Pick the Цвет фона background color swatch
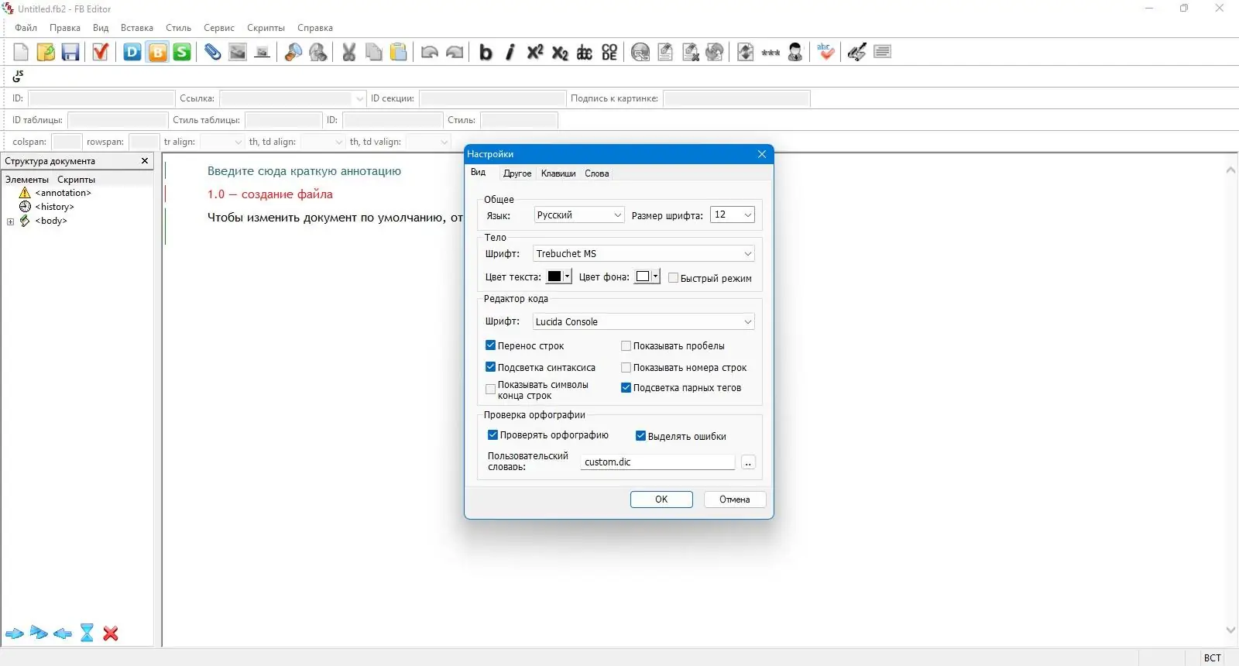 point(647,276)
